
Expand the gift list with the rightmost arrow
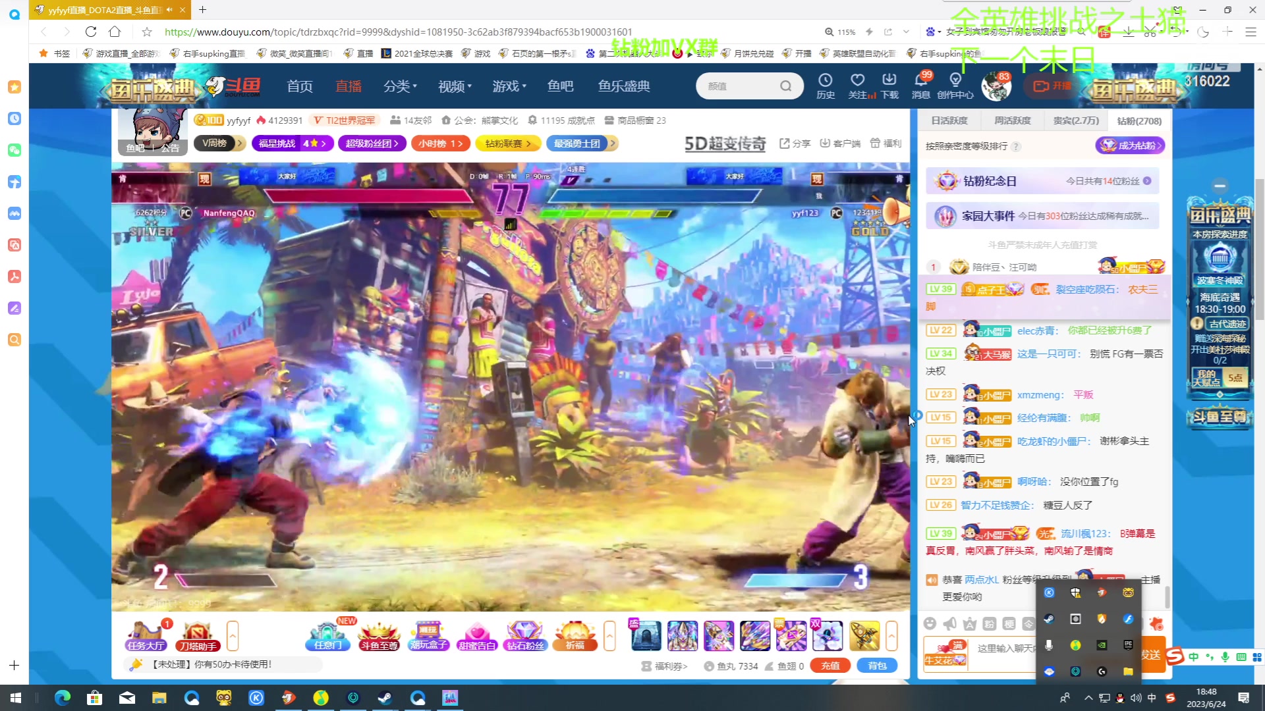[891, 636]
